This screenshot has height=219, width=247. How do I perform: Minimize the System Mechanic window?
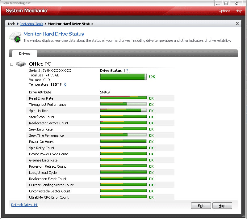(218, 3)
